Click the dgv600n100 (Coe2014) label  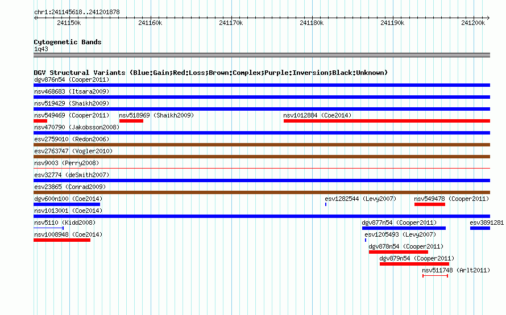(x=68, y=199)
